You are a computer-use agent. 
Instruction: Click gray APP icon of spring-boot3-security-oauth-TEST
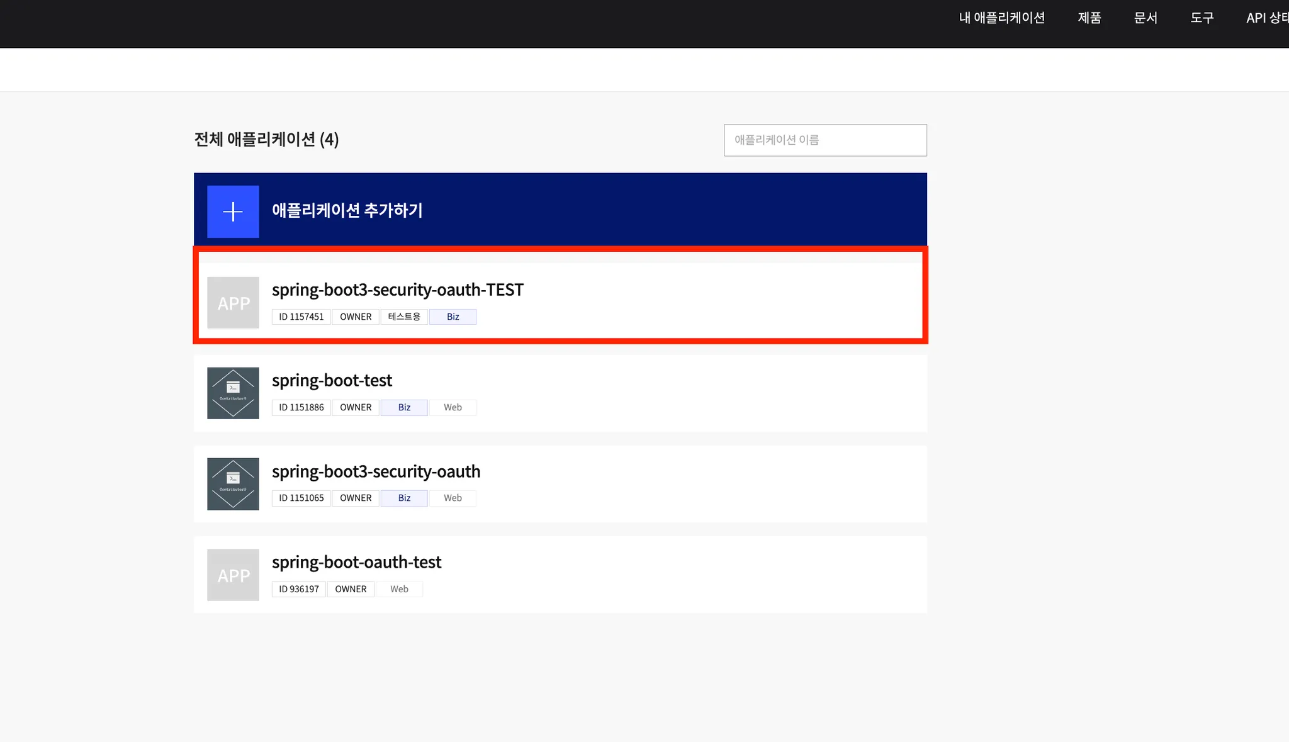pyautogui.click(x=233, y=303)
